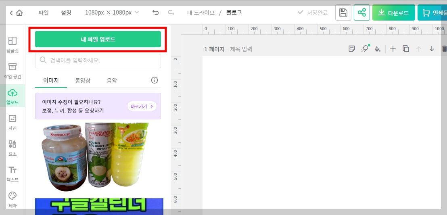The width and height of the screenshot is (447, 215).
Task: Download the design with 다운로드
Action: coord(394,13)
